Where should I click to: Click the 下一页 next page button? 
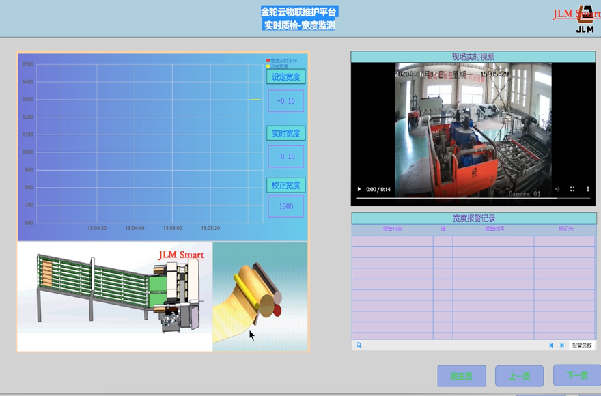point(577,376)
